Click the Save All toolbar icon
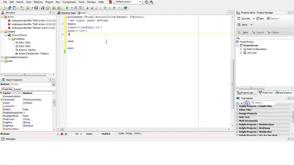The image size is (294, 165). point(43,8)
